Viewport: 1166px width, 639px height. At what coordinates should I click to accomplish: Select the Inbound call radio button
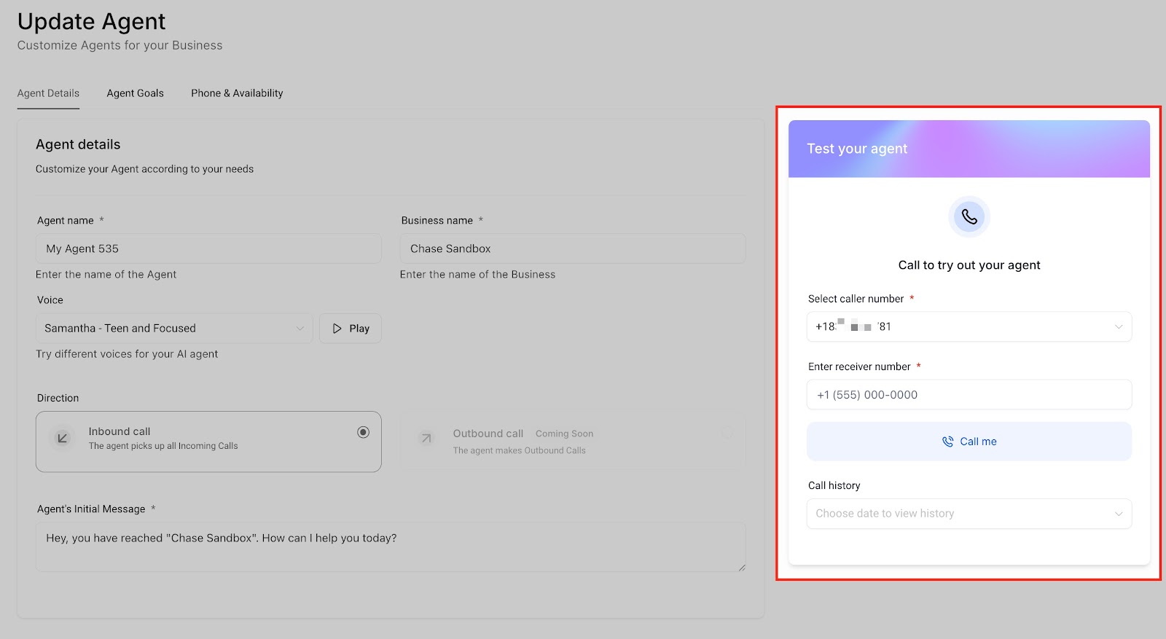click(x=363, y=432)
